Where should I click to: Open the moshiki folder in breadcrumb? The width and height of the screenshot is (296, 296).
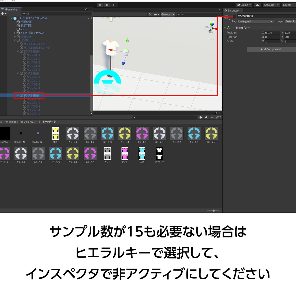click(11, 122)
